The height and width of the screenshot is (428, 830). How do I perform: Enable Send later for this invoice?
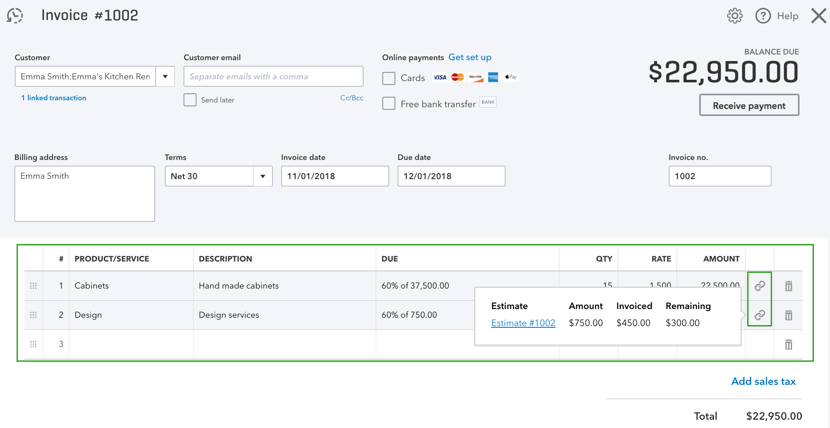[190, 100]
